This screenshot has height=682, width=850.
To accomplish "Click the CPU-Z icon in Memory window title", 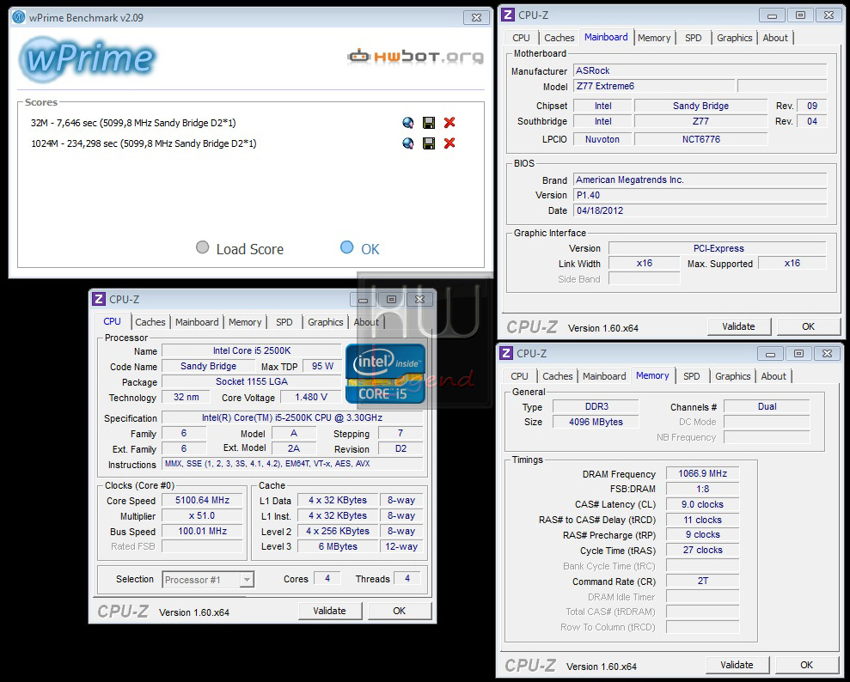I will pyautogui.click(x=506, y=353).
